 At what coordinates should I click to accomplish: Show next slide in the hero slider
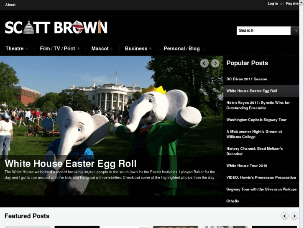215,63
